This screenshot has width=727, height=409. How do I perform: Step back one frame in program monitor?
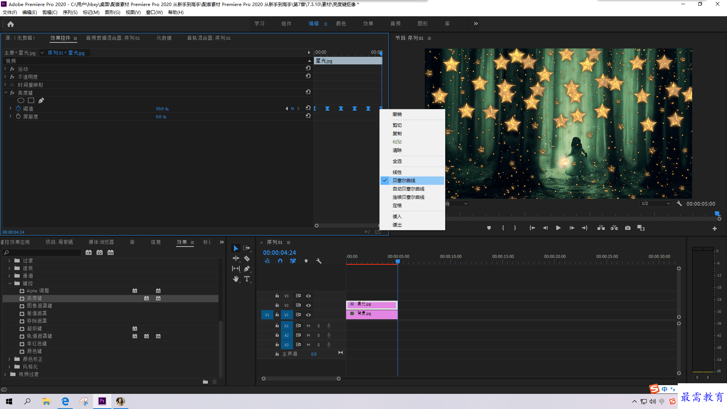(x=545, y=228)
